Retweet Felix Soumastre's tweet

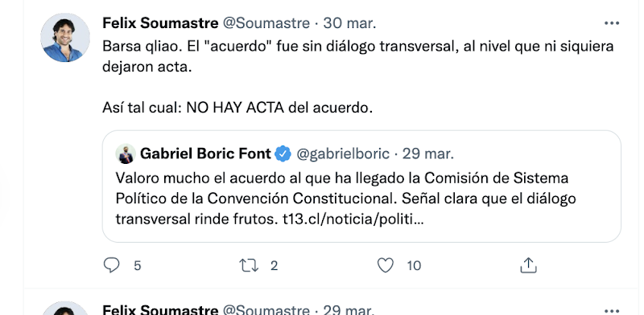(x=249, y=265)
